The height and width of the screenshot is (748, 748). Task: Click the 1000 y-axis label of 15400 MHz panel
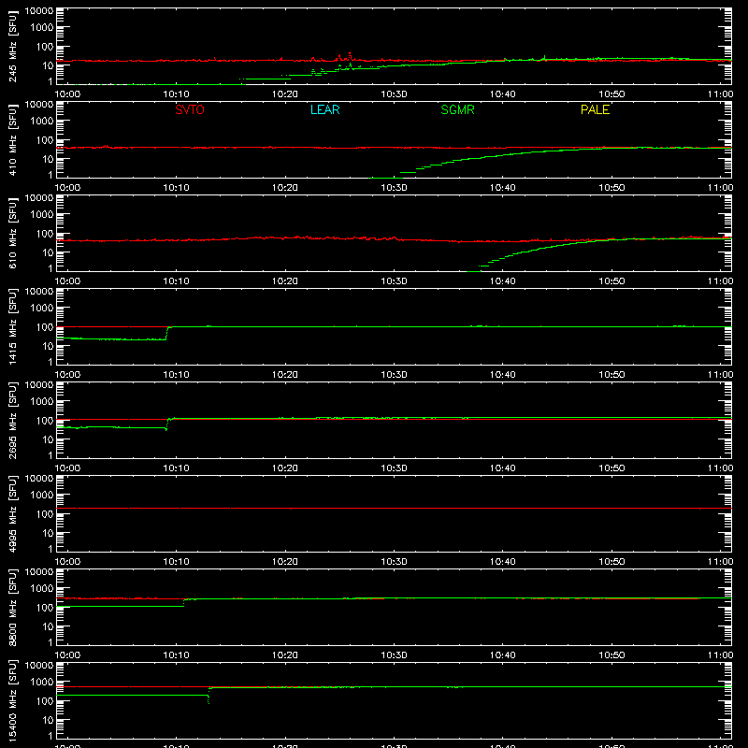pyautogui.click(x=42, y=682)
